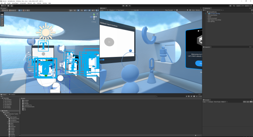Open the Display 1 dropdown
The width and height of the screenshot is (253, 137).
coord(113,10)
